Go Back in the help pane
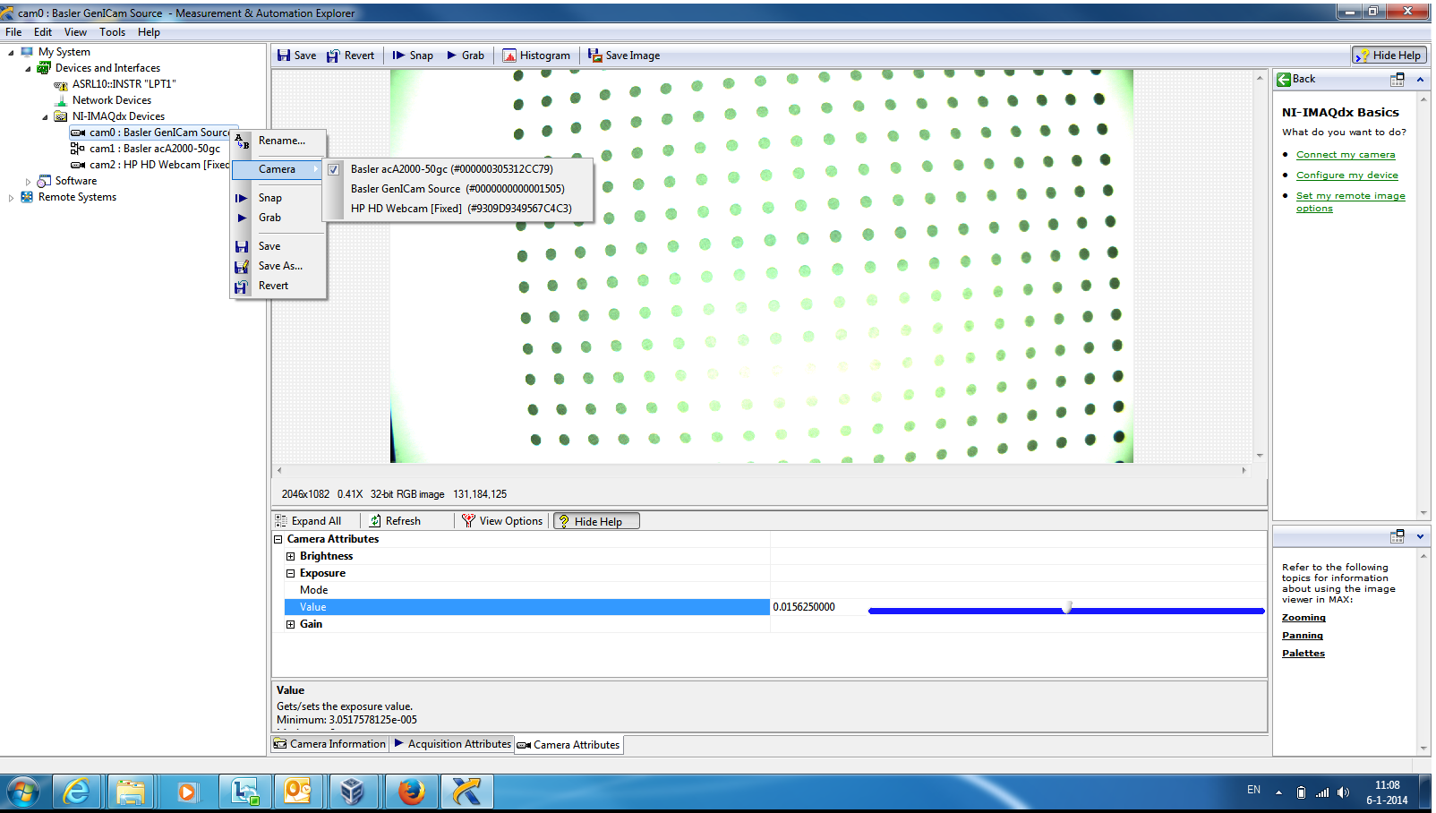Image resolution: width=1436 pixels, height=813 pixels. point(1296,79)
